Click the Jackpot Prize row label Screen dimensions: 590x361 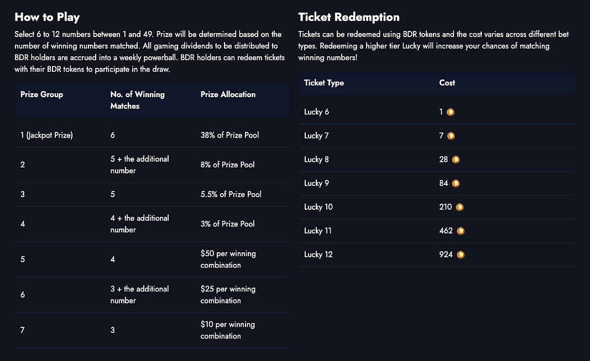coord(46,135)
